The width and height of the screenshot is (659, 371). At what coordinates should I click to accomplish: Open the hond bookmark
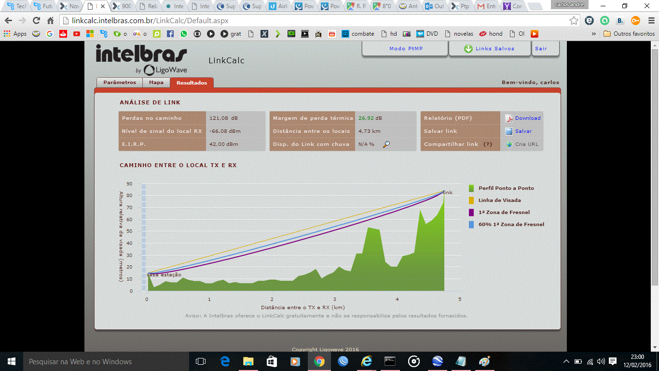491,34
